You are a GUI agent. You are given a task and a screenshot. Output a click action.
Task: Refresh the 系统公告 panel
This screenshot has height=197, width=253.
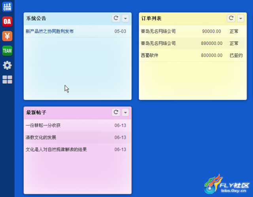116,18
